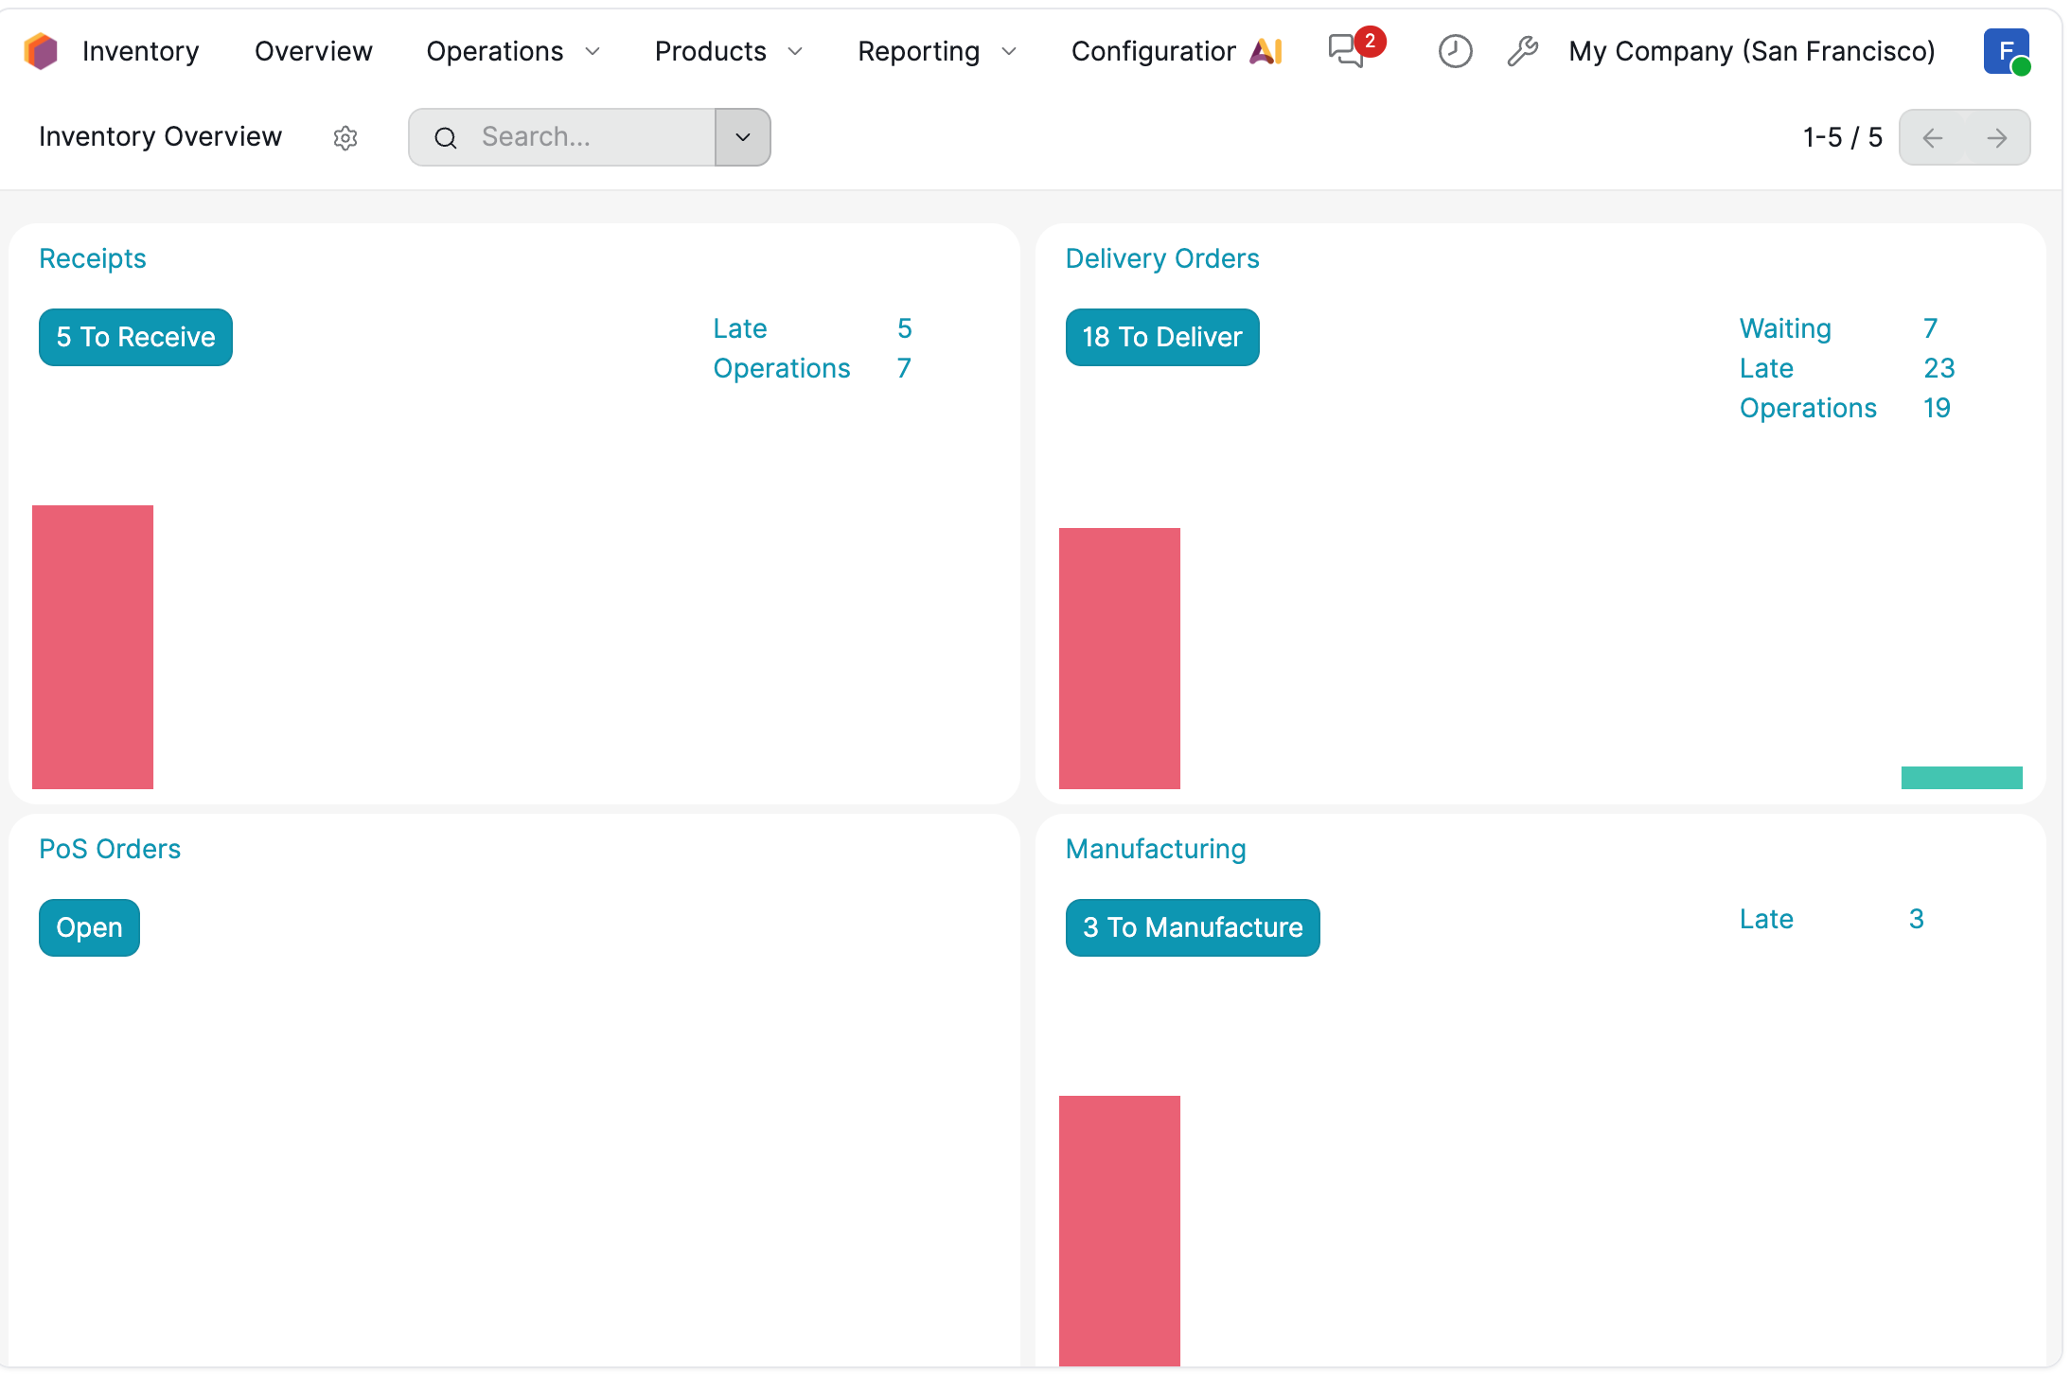Go to next page arrow
The height and width of the screenshot is (1374, 2071).
1997,138
